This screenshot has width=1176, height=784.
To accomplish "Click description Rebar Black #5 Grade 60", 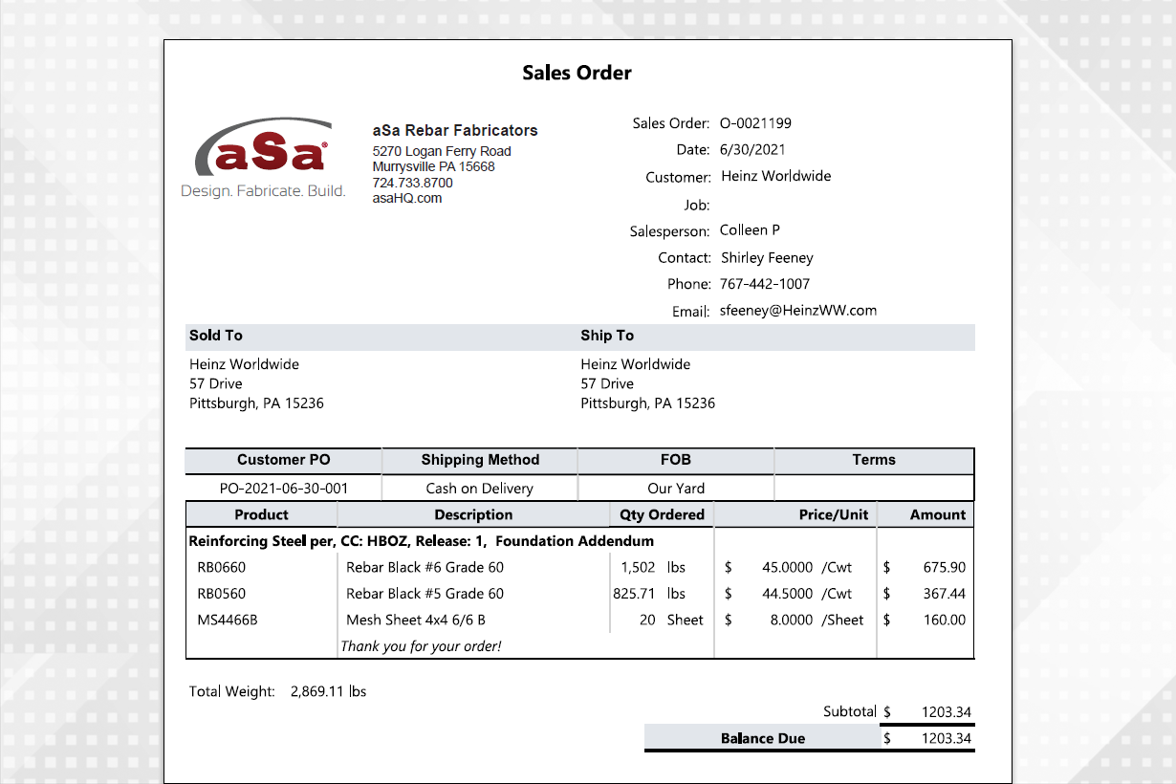I will (x=425, y=594).
